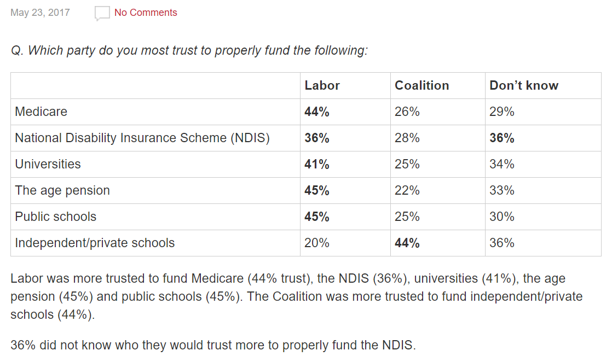Select the age pension row label

click(62, 191)
